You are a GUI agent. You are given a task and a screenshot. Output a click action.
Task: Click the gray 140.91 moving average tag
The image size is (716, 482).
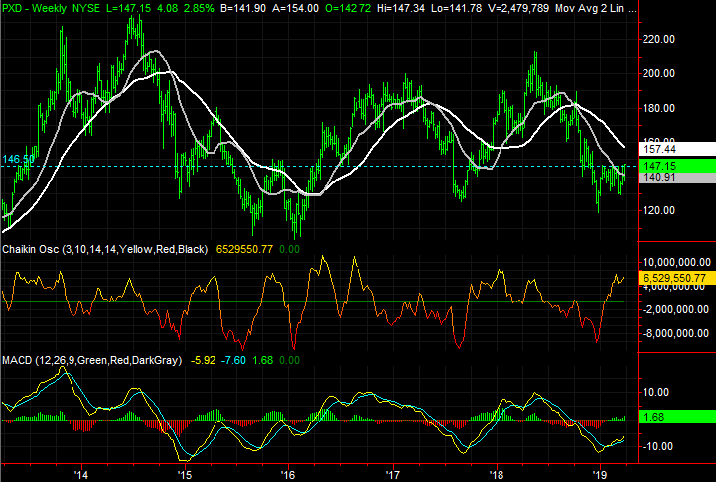(675, 178)
